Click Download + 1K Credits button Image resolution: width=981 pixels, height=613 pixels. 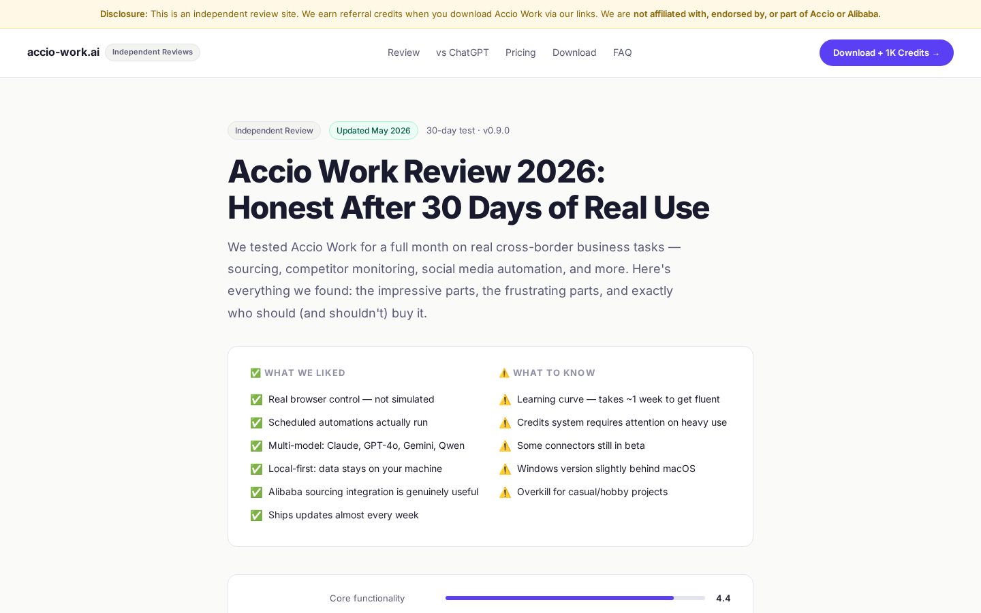[886, 52]
